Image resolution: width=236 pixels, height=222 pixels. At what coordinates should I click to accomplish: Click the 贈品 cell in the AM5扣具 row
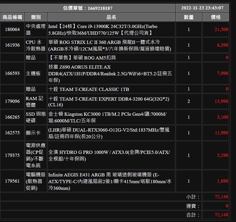36,57
